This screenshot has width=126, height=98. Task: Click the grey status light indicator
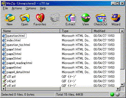pyautogui.click(x=118, y=95)
